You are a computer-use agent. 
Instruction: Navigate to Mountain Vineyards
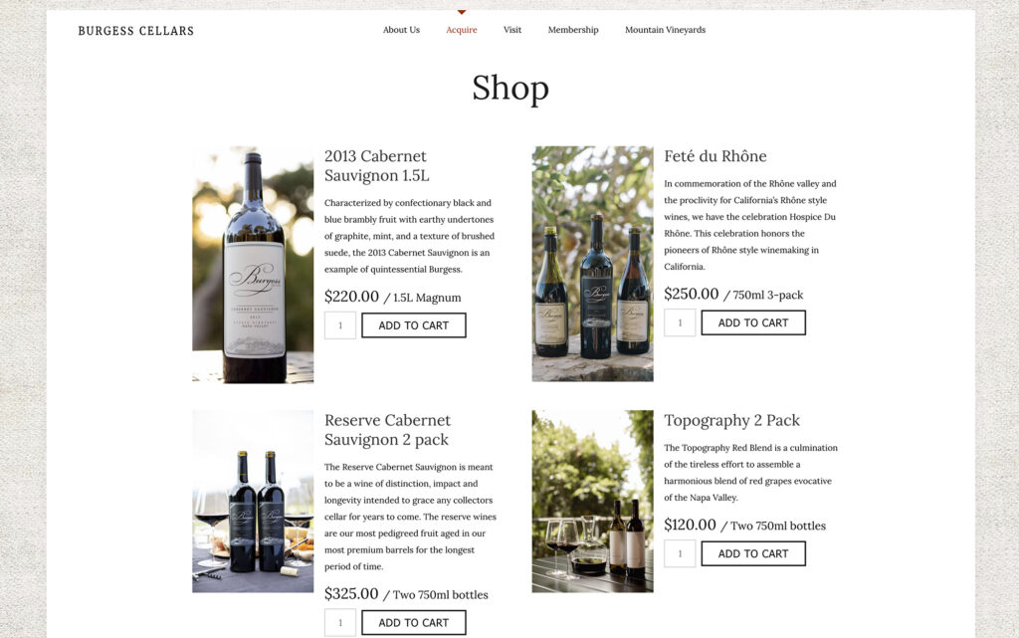[666, 30]
